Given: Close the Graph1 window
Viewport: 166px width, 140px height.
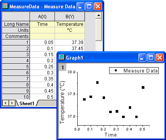Looking at the screenshot, I should pyautogui.click(x=160, y=58).
